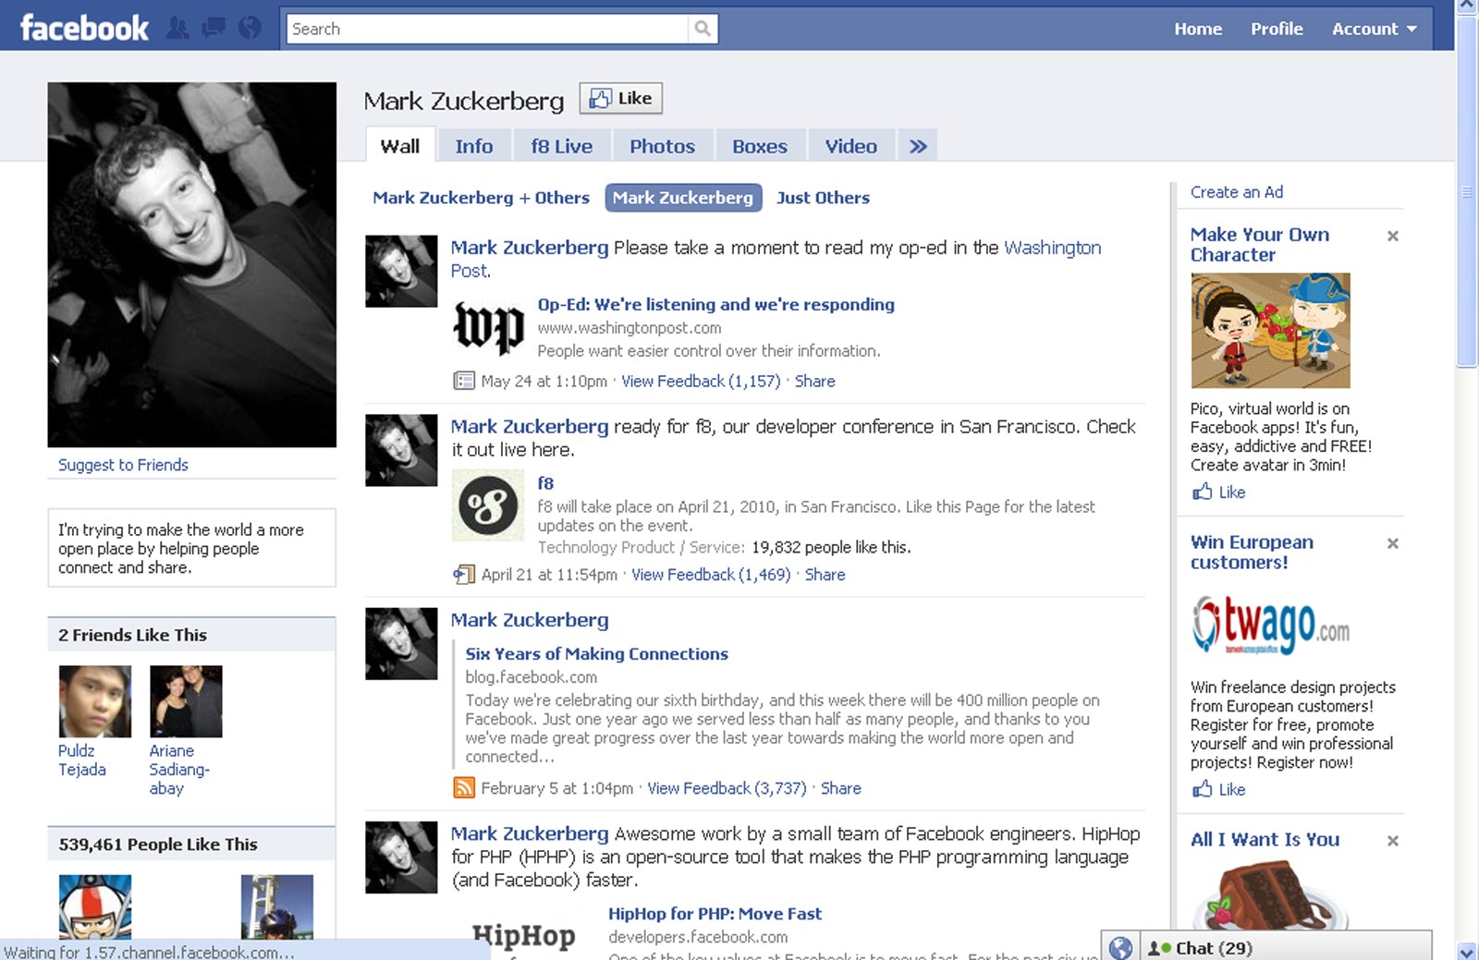The height and width of the screenshot is (960, 1479).
Task: Share the May 24 op-ed post
Action: pyautogui.click(x=814, y=381)
